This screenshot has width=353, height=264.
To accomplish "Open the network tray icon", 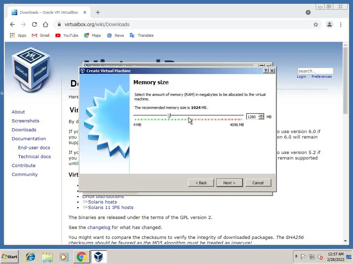I will pyautogui.click(x=312, y=256).
